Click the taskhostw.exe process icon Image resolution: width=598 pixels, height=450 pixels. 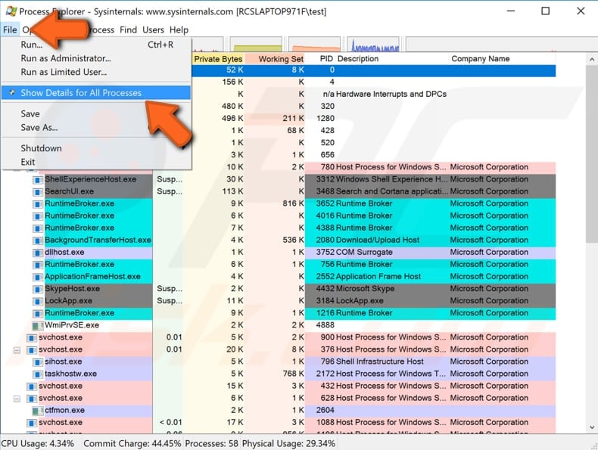pyautogui.click(x=37, y=374)
